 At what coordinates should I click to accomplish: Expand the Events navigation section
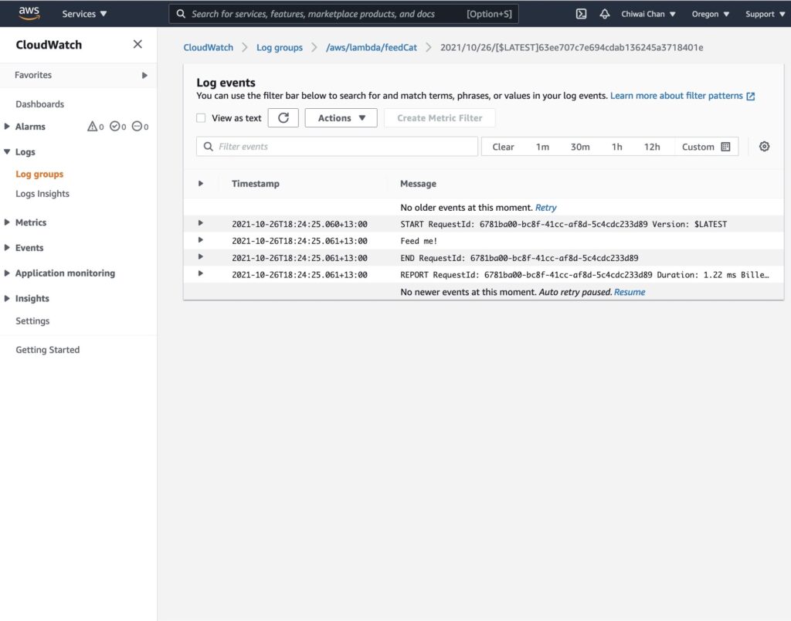pos(7,247)
